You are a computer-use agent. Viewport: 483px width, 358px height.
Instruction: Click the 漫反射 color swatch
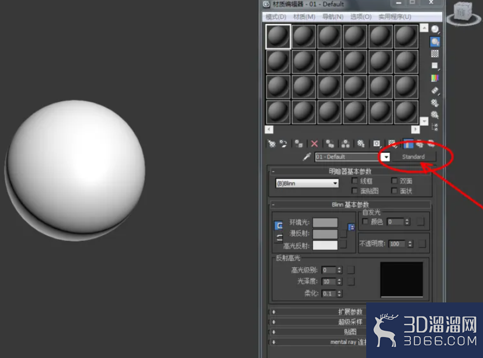[x=325, y=233]
